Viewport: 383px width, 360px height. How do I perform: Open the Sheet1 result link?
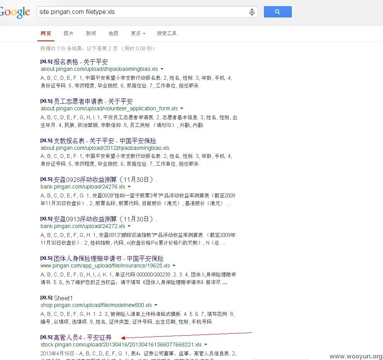(x=63, y=298)
